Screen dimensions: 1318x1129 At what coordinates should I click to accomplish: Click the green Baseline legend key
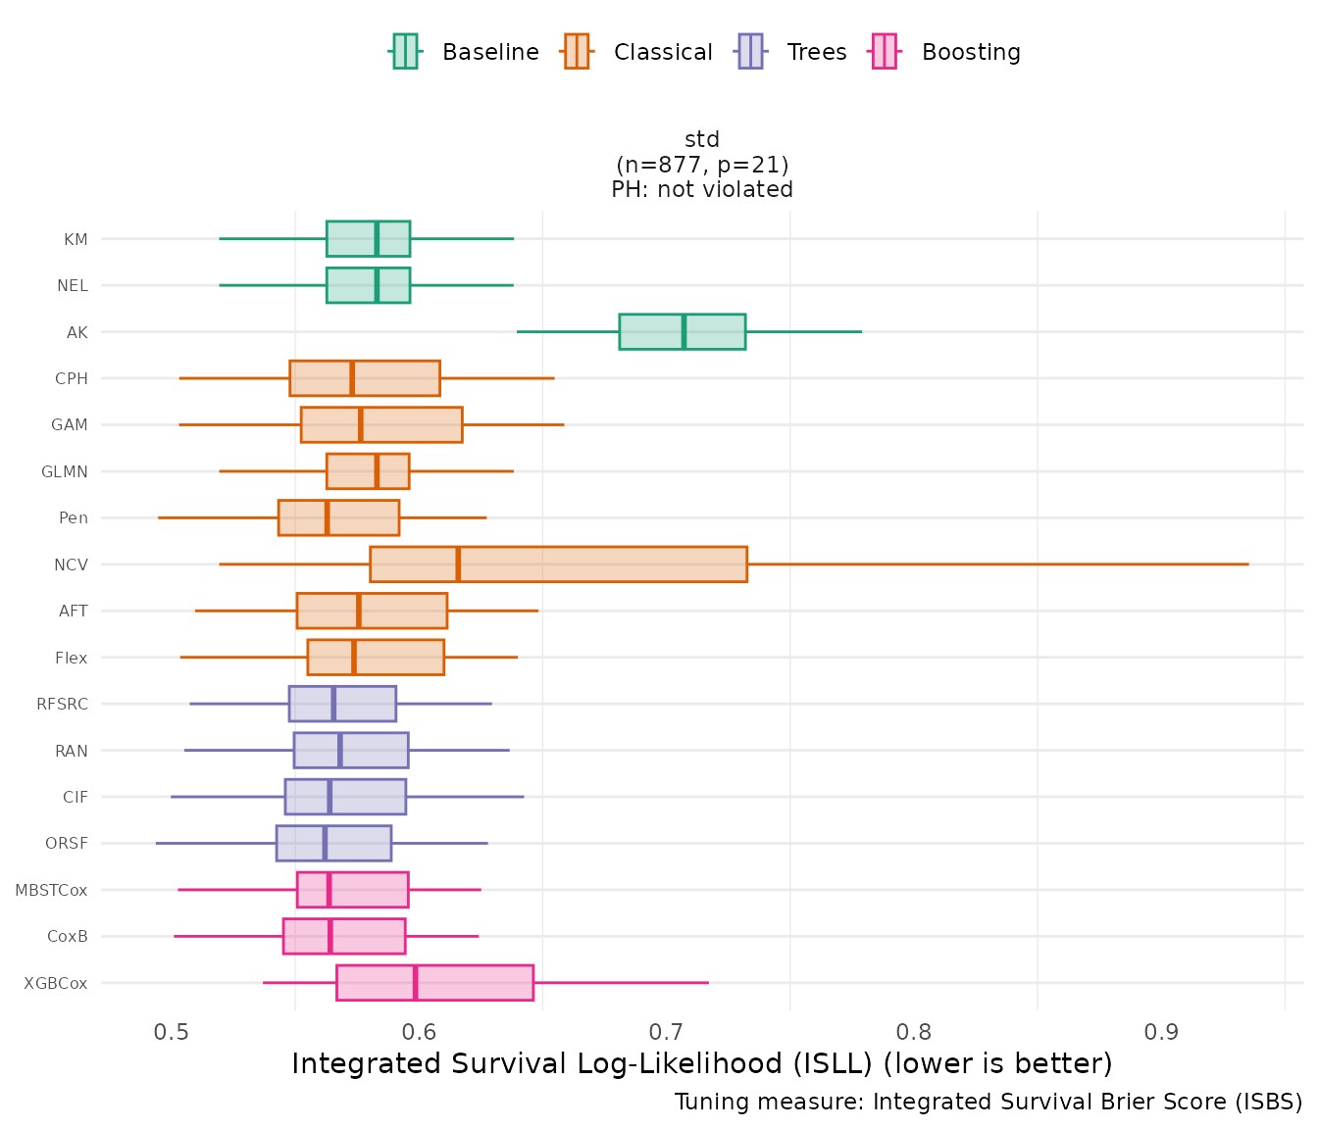[405, 52]
